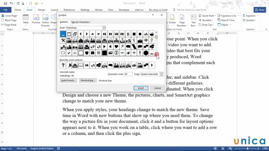This screenshot has width=269, height=151.
Task: Select the open book in recently used symbols
Action: coord(81,65)
